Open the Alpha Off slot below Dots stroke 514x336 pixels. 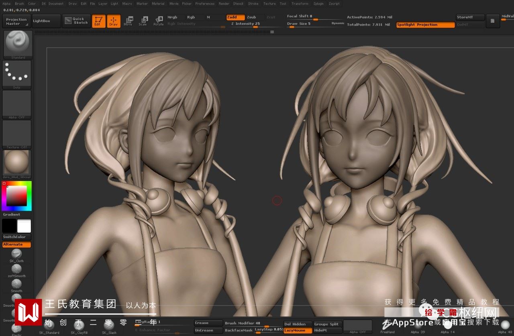click(17, 104)
